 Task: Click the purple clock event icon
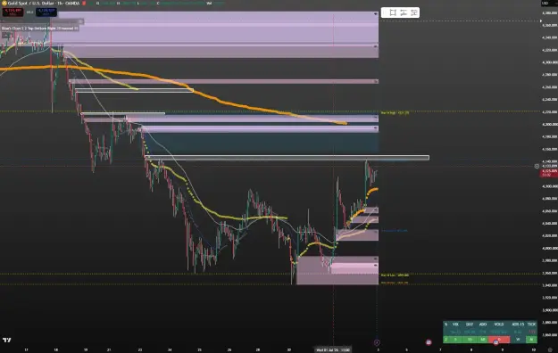tap(377, 342)
